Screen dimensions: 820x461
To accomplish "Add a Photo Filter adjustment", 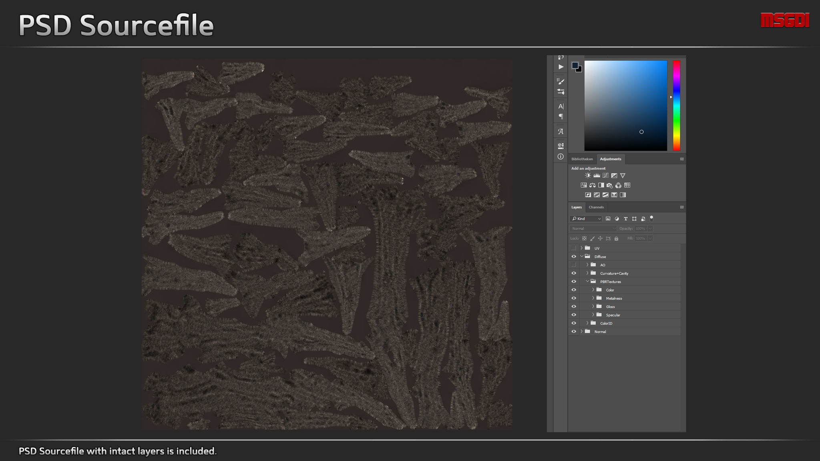I will point(610,185).
